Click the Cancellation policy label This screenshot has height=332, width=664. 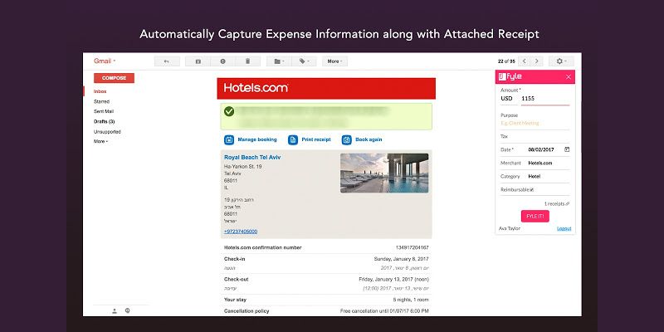point(247,311)
